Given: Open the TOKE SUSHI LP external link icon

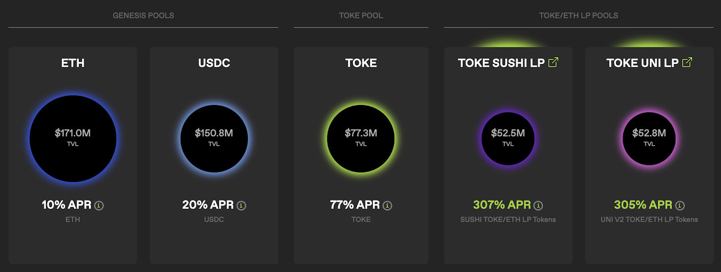Looking at the screenshot, I should tap(553, 62).
